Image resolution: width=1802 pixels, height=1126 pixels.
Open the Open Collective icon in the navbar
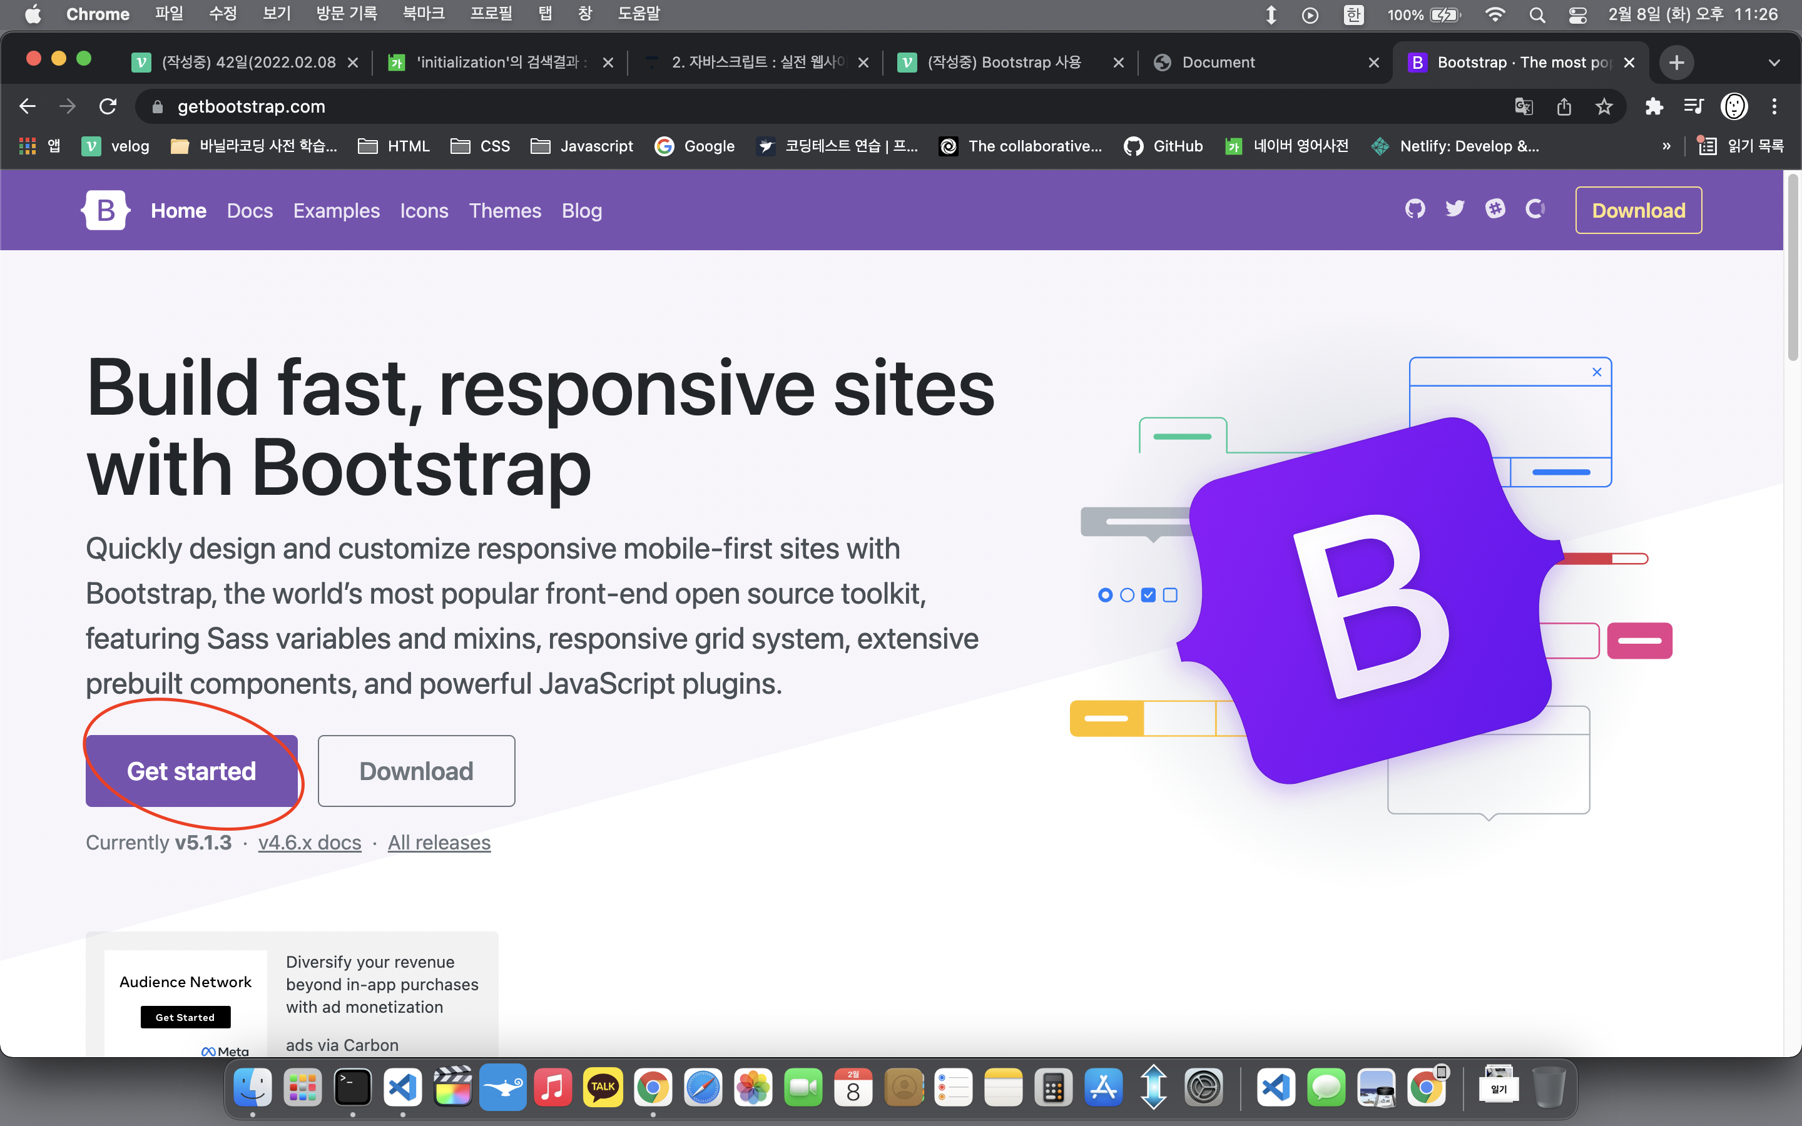click(x=1535, y=210)
